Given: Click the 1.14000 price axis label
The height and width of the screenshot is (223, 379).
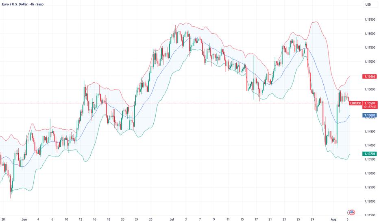Looking at the screenshot, I should coord(370,146).
